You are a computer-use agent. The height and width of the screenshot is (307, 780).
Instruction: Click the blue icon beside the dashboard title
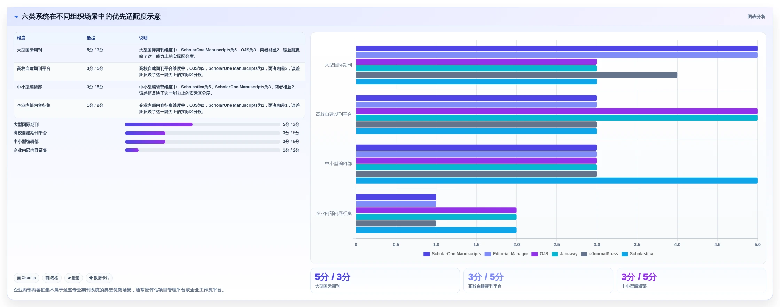click(x=16, y=17)
